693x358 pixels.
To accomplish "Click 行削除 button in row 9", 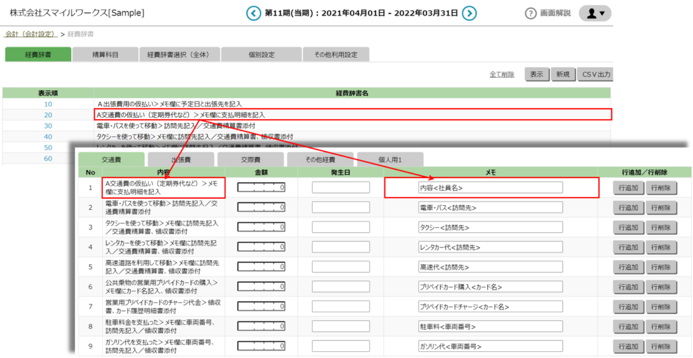I will point(661,346).
